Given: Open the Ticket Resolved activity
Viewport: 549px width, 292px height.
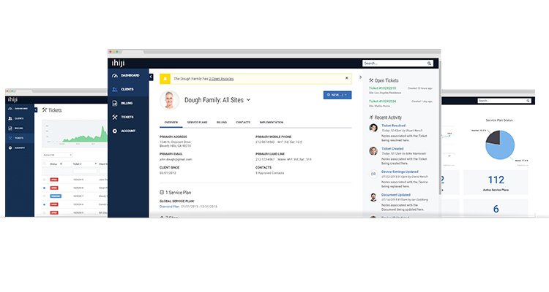Looking at the screenshot, I should coord(393,126).
